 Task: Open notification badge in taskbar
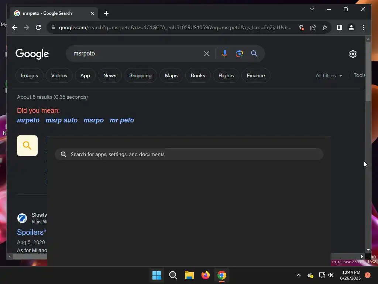coord(368,275)
